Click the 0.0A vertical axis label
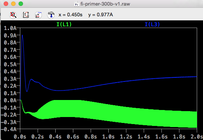Viewport: 203px width, 140px height. tap(10, 100)
